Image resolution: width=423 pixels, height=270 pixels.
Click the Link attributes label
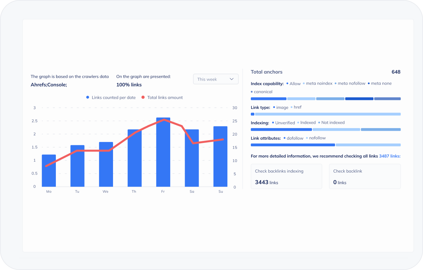(266, 138)
